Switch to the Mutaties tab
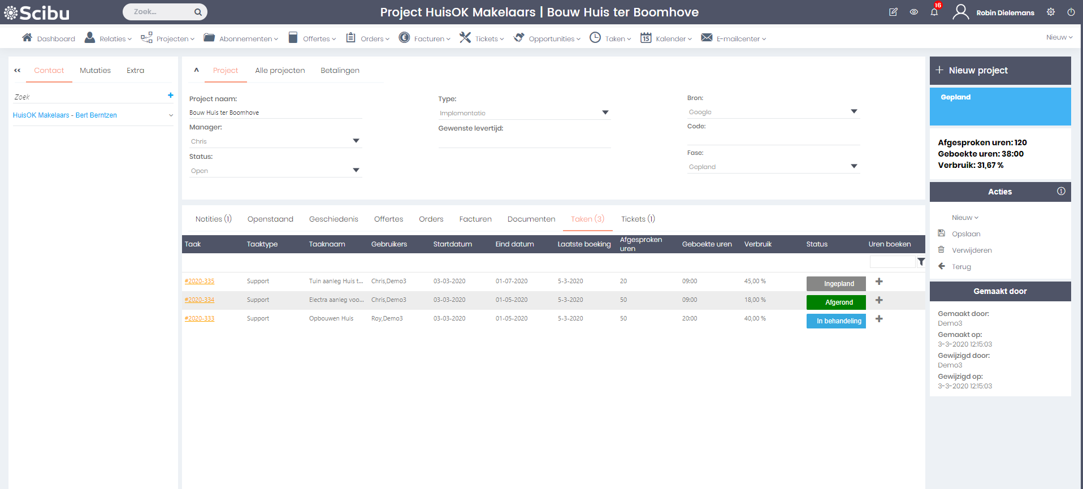 coord(95,71)
